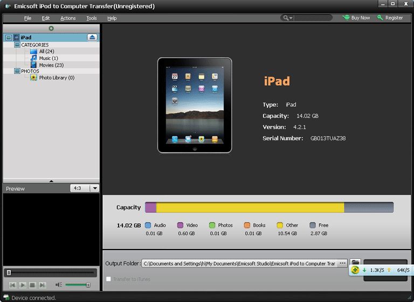414x302 pixels.
Task: Click the yellow Other segment of capacity bar
Action: tap(250, 208)
